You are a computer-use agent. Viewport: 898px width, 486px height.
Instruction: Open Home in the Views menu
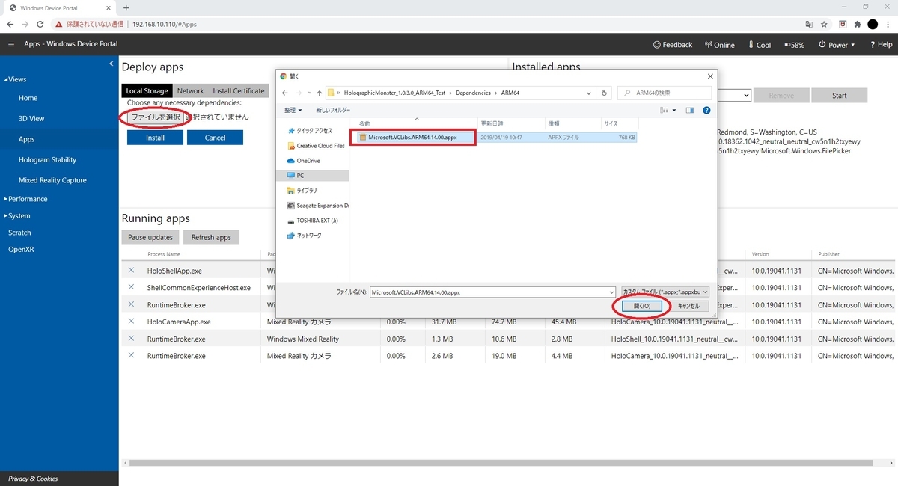click(x=28, y=98)
